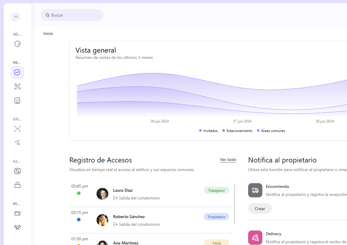Select the building icon in the sidebar
The width and height of the screenshot is (347, 245).
(x=17, y=100)
